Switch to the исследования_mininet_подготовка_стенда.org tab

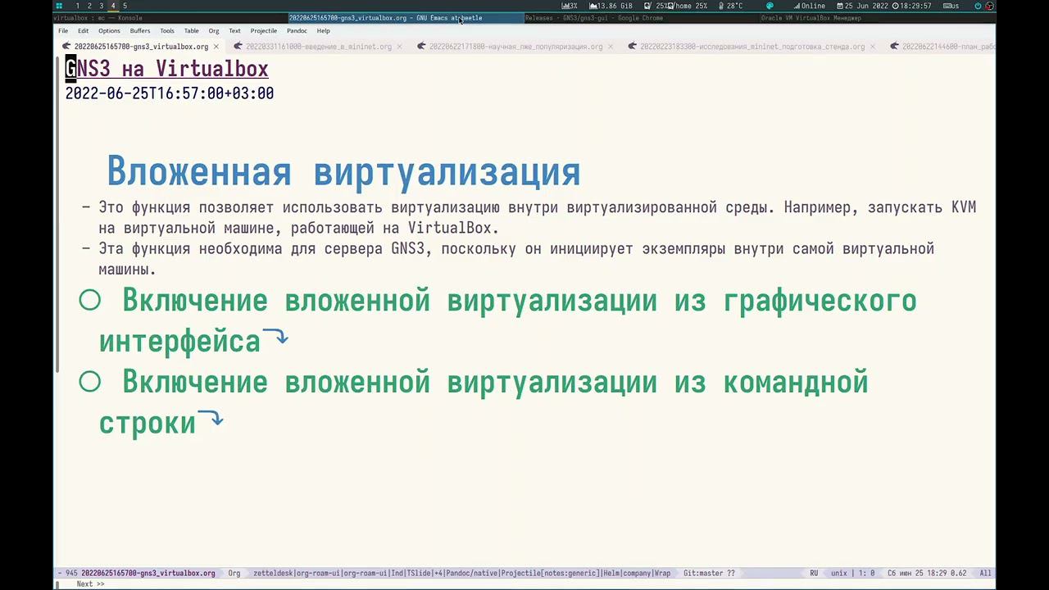[x=752, y=47]
